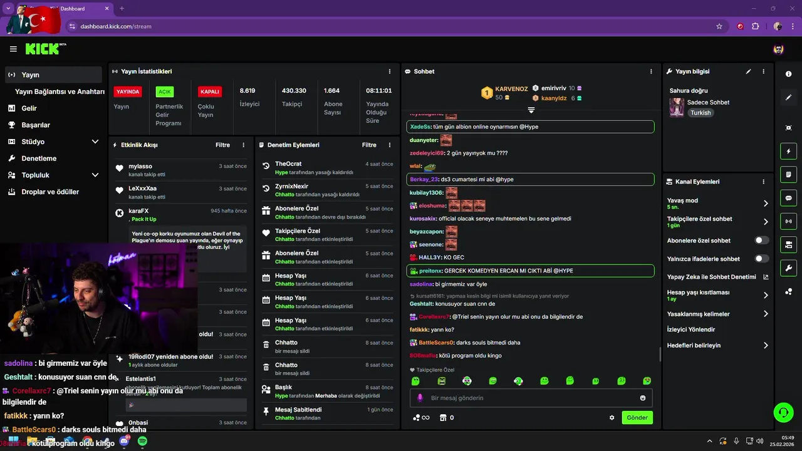
Task: Open Yasaklanmış kelimeler chevron
Action: pyautogui.click(x=766, y=314)
